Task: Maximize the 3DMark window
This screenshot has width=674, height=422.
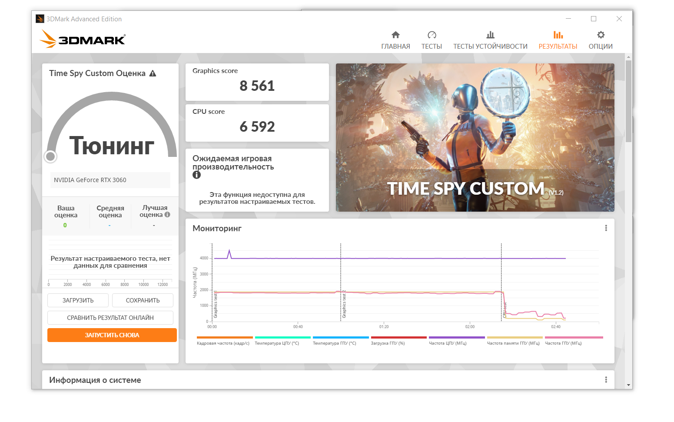Action: coord(594,19)
